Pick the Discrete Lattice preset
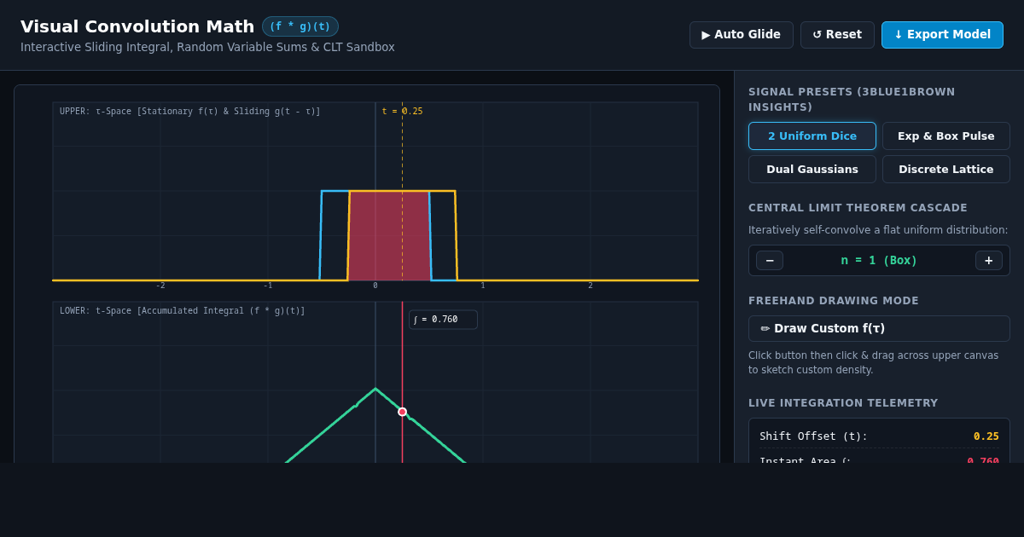This screenshot has width=1024, height=537. click(x=945, y=169)
